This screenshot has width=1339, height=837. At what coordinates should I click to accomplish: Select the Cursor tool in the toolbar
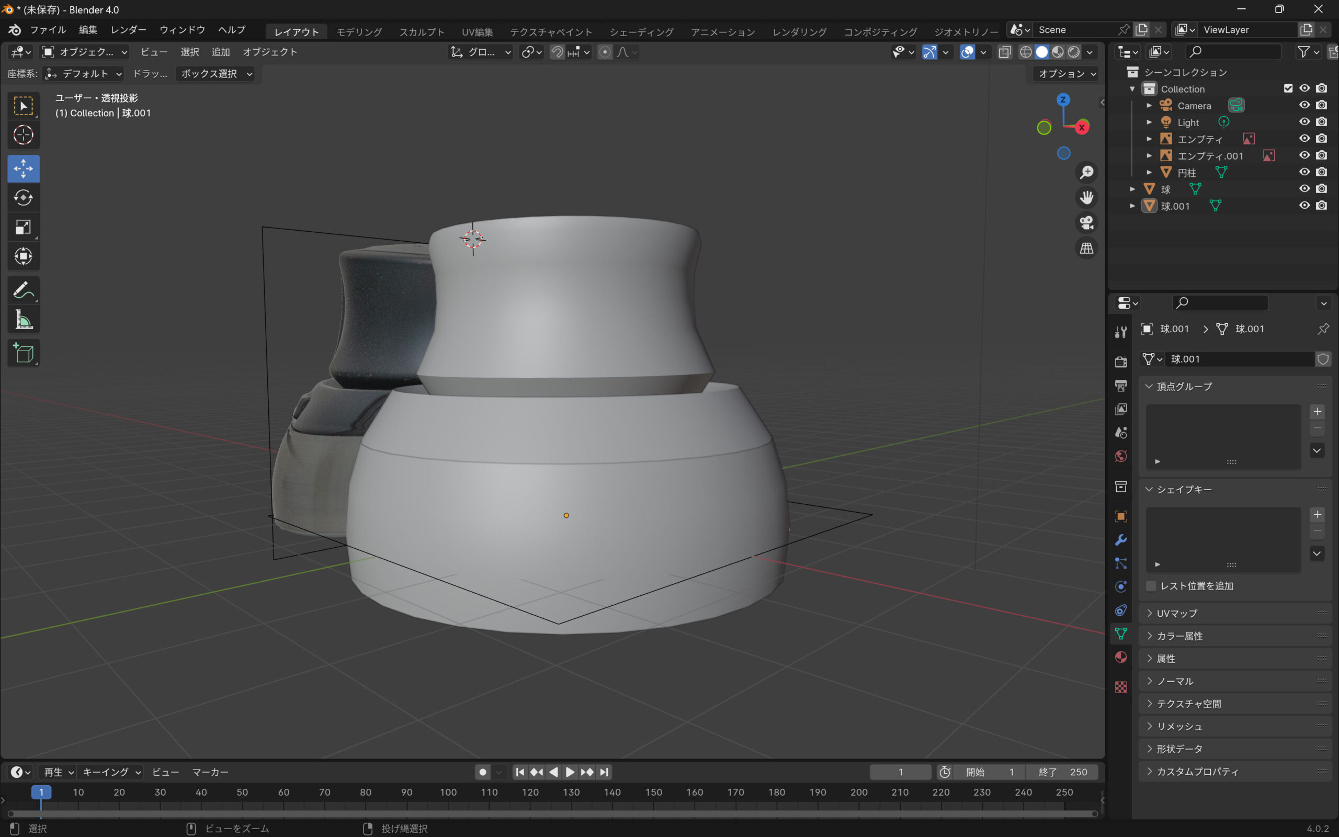[x=23, y=135]
